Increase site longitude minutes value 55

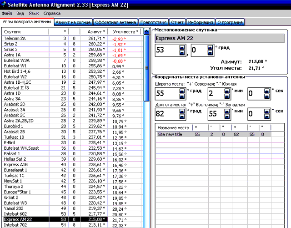point(227,111)
